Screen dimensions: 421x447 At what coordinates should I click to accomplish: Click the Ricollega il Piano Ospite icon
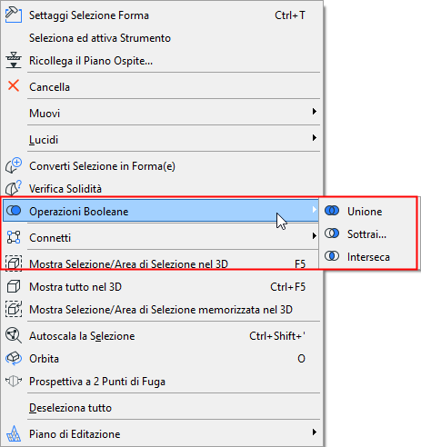pos(14,60)
